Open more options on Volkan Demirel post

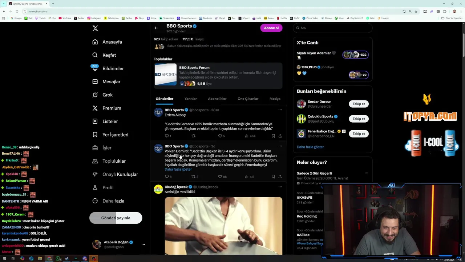coord(280,146)
